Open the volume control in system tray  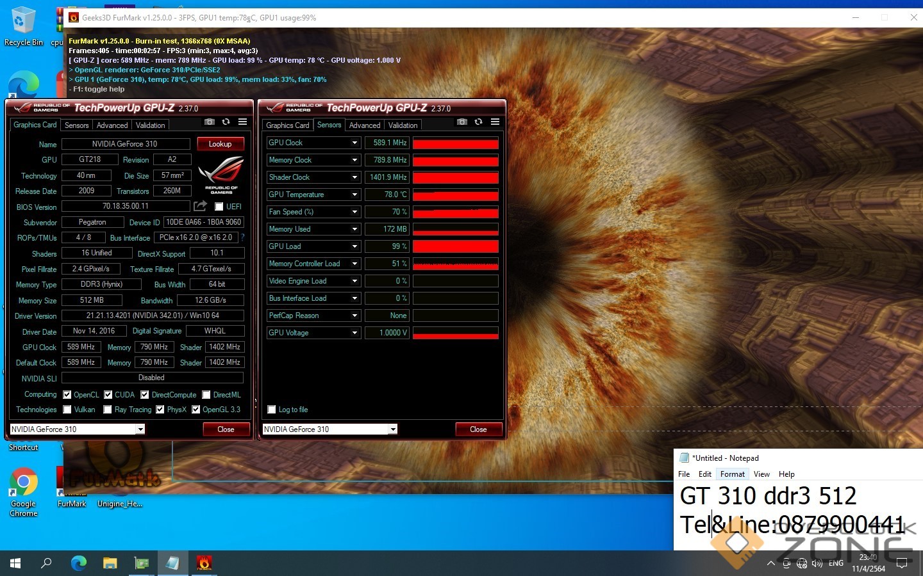pos(817,563)
